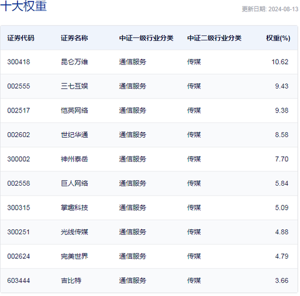The image size is (300, 296).
Task: Select stock name 世纪华通
Action: [x=74, y=135]
